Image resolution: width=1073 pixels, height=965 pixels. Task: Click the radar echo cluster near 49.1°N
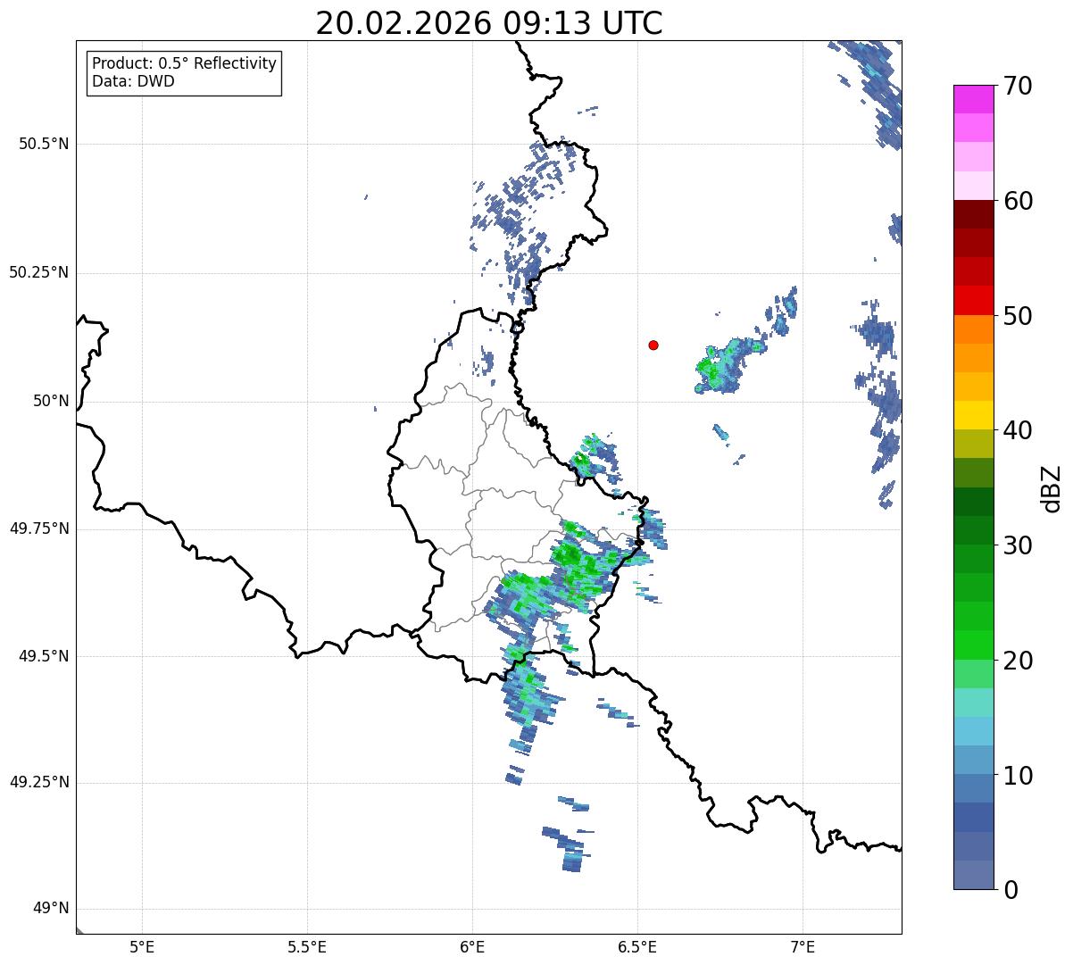[568, 849]
